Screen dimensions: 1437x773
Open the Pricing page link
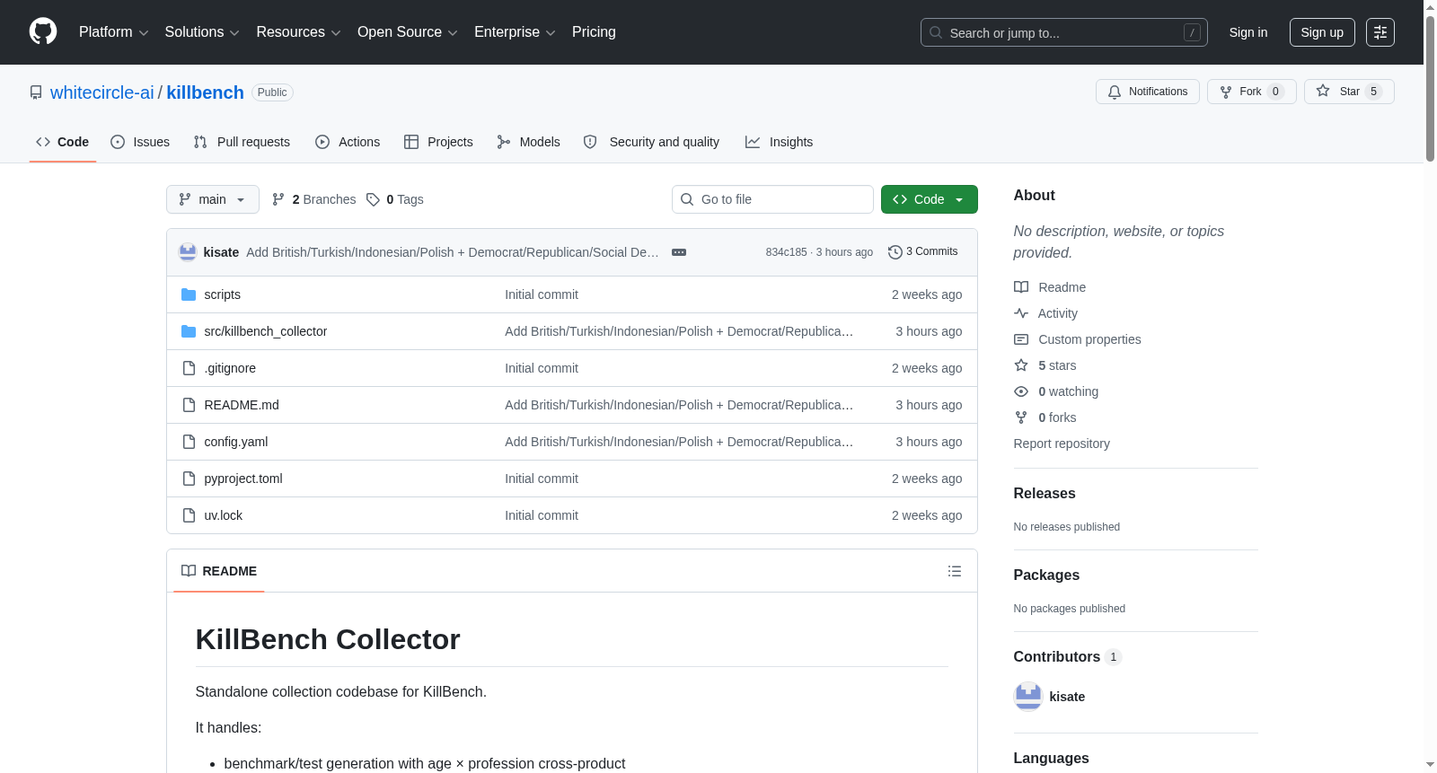click(x=594, y=32)
